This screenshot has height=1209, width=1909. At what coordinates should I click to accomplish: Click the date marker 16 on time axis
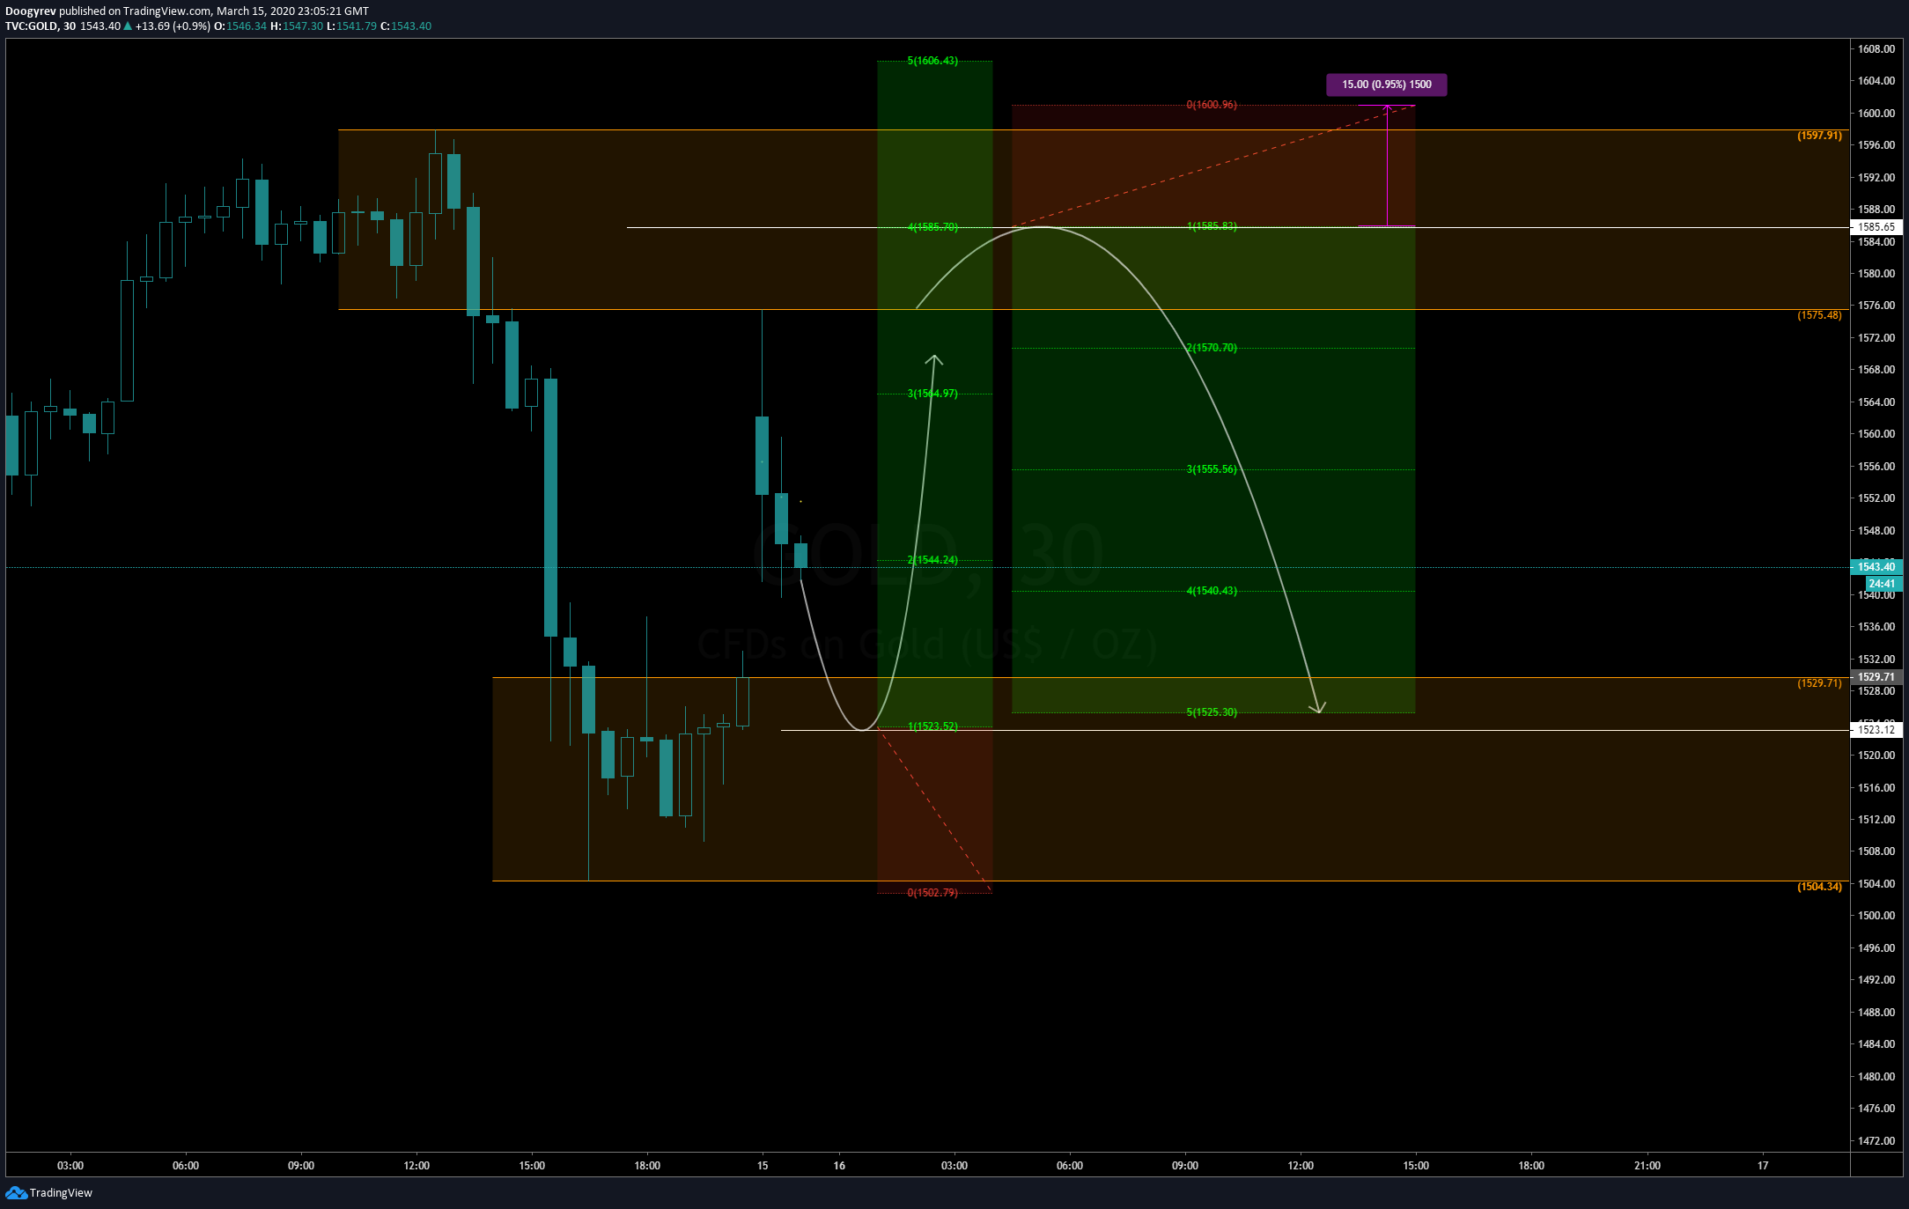tap(839, 1166)
